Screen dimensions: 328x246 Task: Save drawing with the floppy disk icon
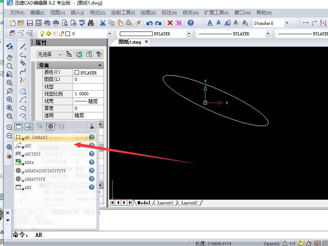coord(30,23)
